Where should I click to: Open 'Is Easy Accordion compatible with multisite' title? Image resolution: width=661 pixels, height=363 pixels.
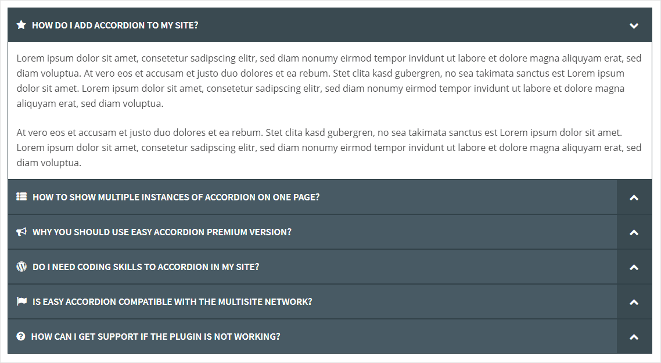pyautogui.click(x=173, y=301)
